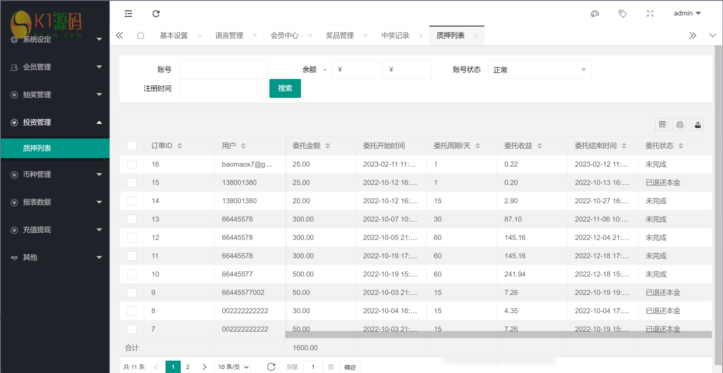Expand the 会员管理 sidebar menu
Viewport: 723px width, 373px height.
[x=55, y=67]
